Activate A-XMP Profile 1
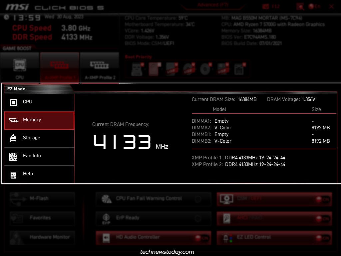Viewport: 341px width, 256px height. (x=60, y=67)
